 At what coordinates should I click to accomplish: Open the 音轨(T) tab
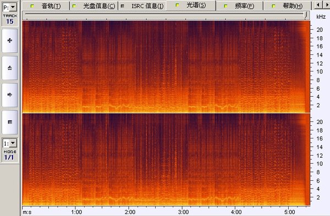(x=46, y=6)
